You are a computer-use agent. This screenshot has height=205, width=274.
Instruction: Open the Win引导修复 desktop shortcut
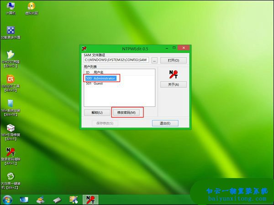point(11,132)
